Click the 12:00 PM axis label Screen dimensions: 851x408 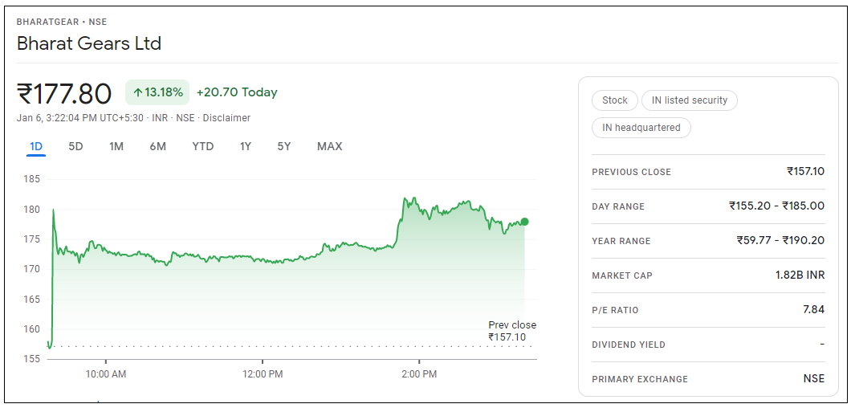click(263, 374)
